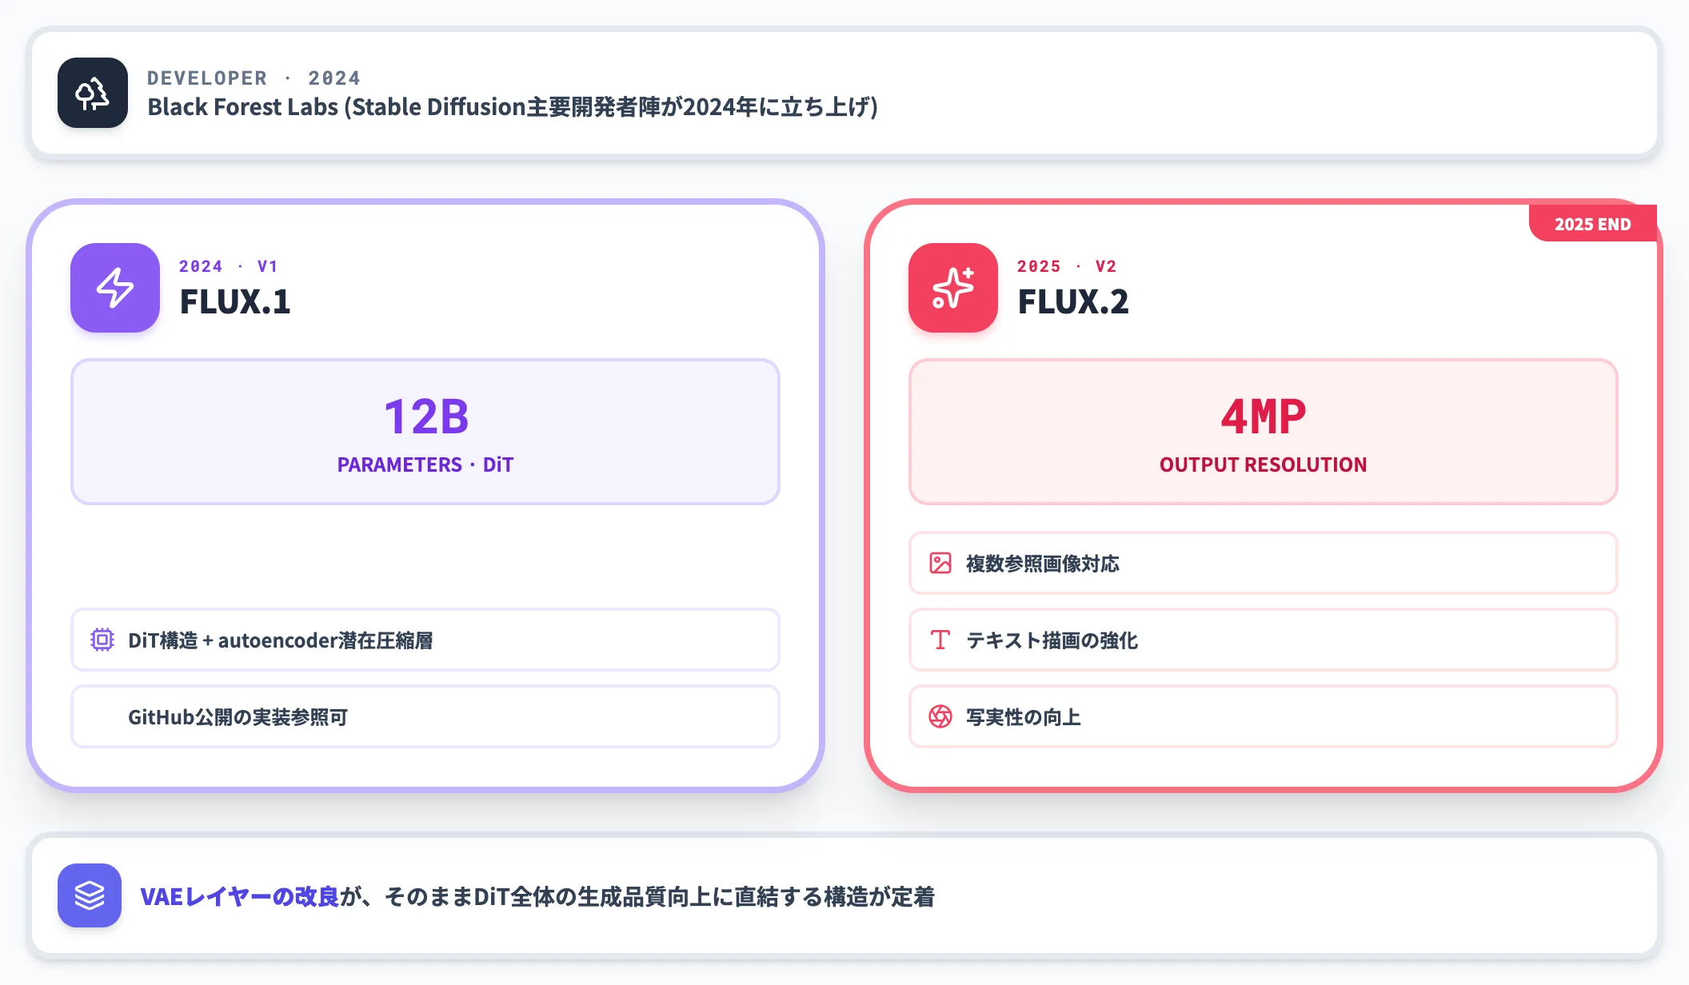The width and height of the screenshot is (1689, 985).
Task: Click the GitHub公開の実装参照可 row
Action: (425, 716)
